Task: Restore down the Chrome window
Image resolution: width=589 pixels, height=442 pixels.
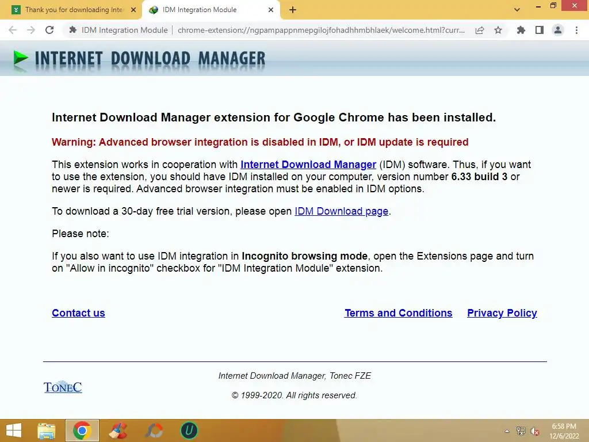Action: click(553, 6)
